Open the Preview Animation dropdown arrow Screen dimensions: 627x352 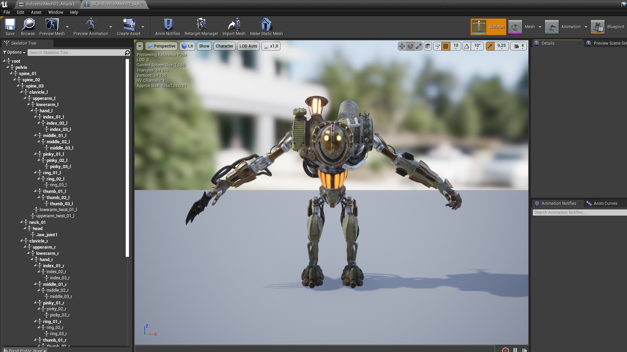click(111, 27)
